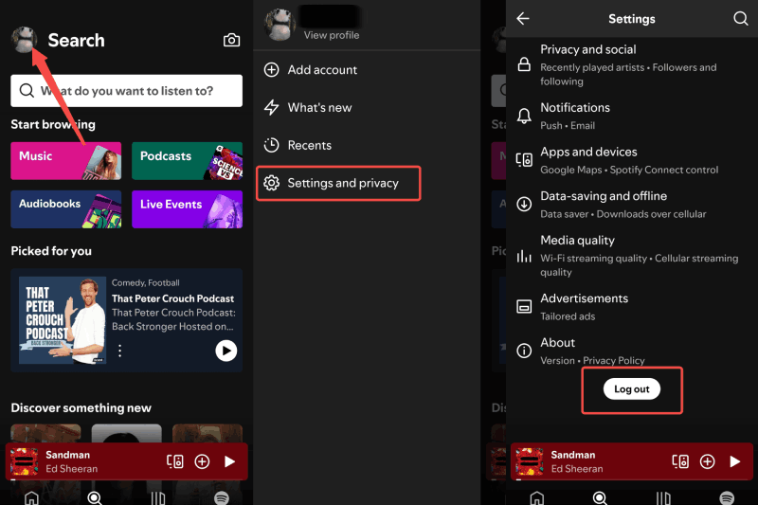Click the About info icon in Settings
The width and height of the screenshot is (758, 505).
(524, 351)
